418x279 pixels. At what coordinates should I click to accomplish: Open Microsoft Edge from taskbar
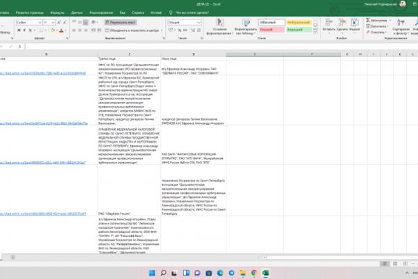point(220,273)
